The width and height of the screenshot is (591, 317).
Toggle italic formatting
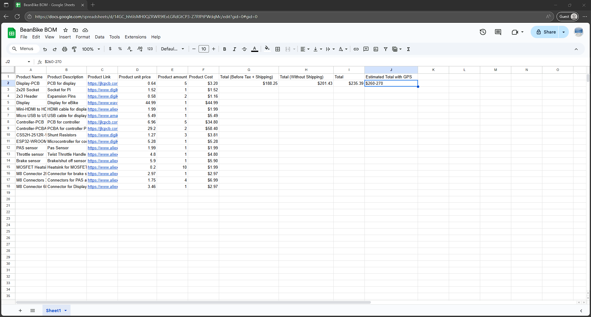click(235, 49)
